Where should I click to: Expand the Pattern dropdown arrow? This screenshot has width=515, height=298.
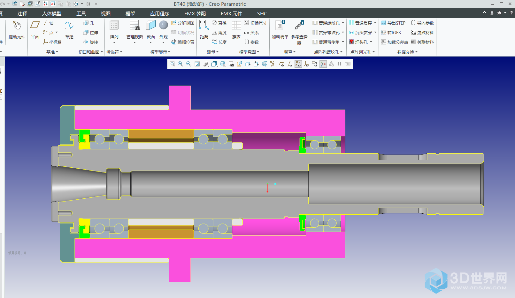coord(114,42)
